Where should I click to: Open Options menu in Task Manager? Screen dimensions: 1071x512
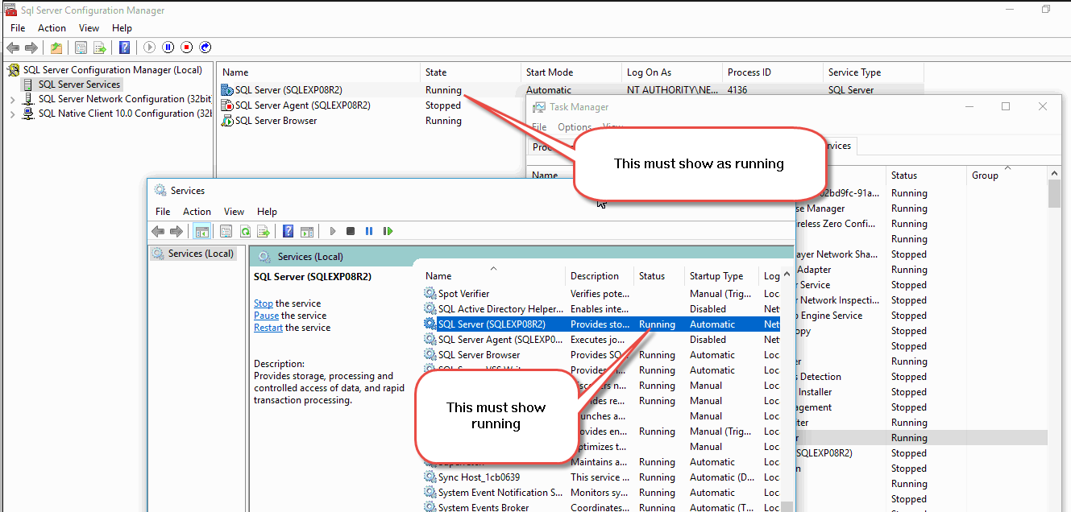(x=575, y=127)
